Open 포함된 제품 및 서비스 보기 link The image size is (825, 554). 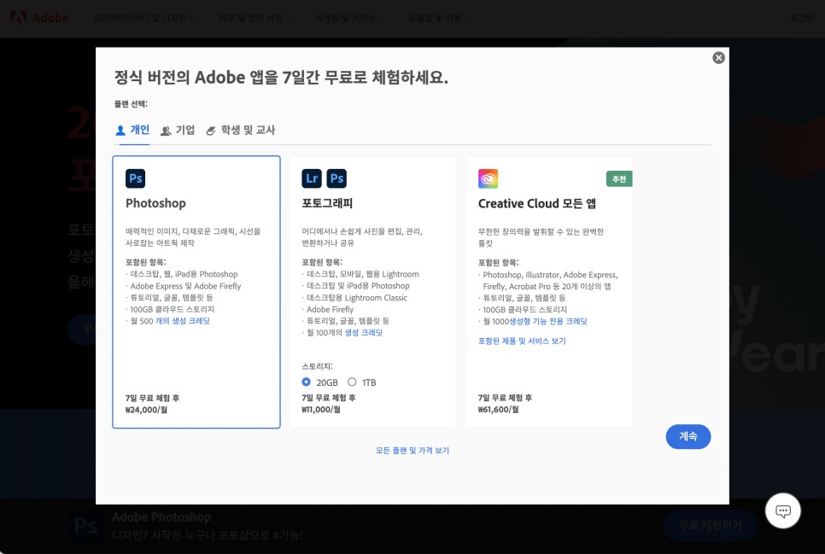coord(522,341)
